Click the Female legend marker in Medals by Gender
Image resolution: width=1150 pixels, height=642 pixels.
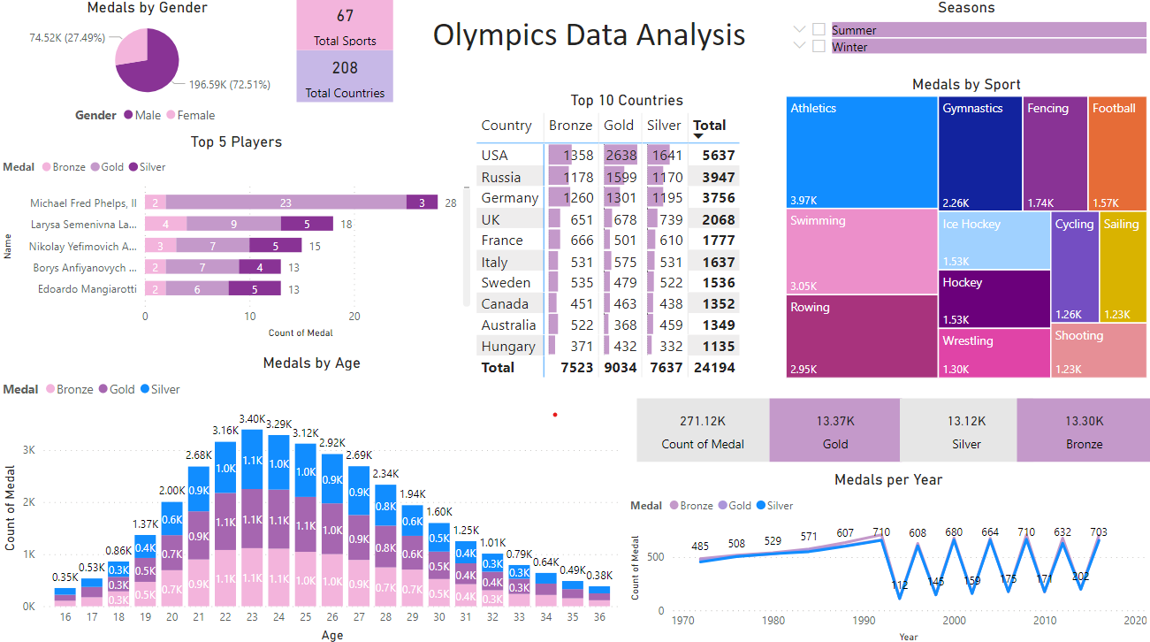(171, 116)
